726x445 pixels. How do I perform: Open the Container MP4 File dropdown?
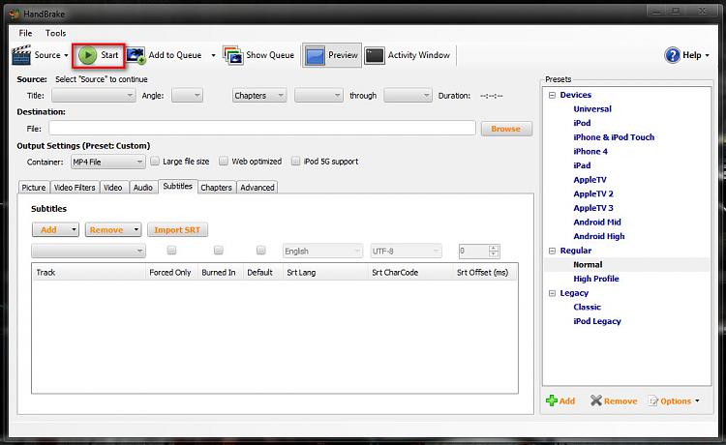[107, 162]
